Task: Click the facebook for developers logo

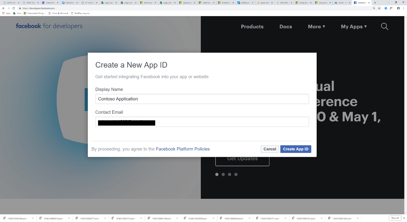Action: 49,26
